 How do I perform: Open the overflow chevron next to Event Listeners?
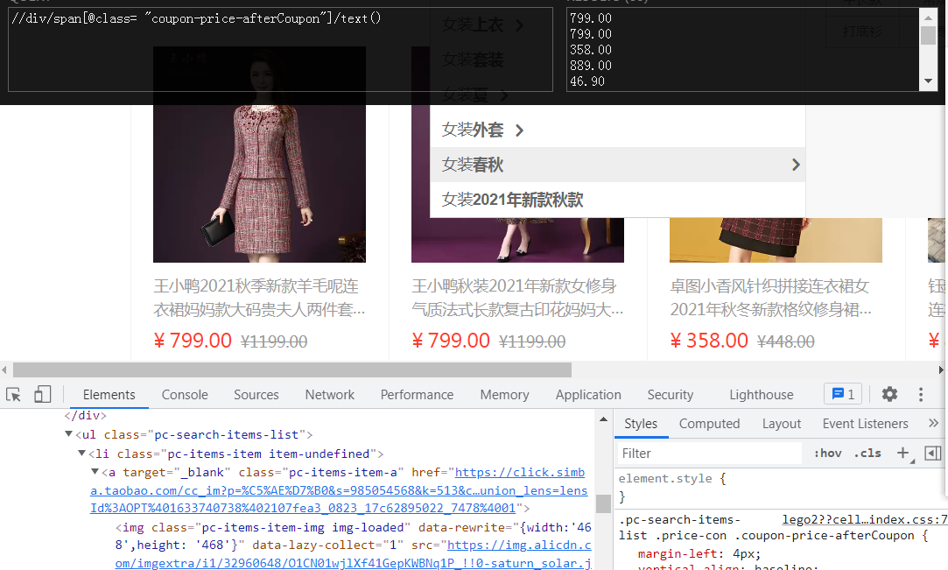tap(931, 423)
